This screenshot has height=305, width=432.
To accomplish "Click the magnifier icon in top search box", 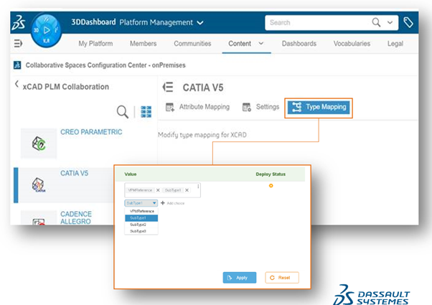I will point(376,23).
